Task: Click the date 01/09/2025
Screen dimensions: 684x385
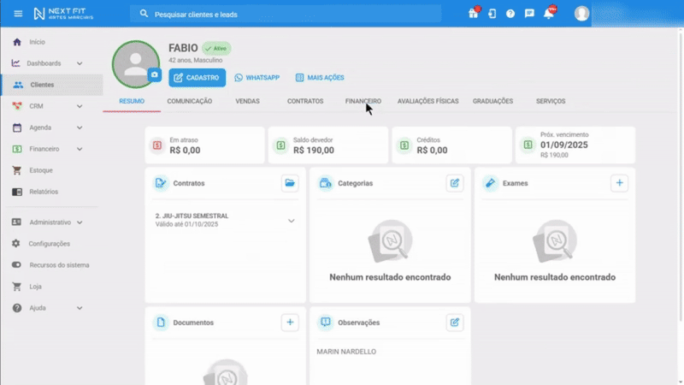Action: tap(564, 145)
